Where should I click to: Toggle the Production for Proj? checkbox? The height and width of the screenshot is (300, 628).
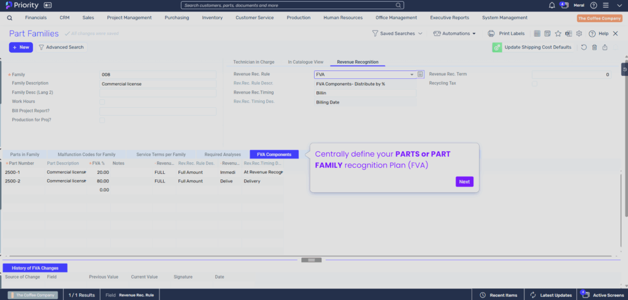click(102, 120)
